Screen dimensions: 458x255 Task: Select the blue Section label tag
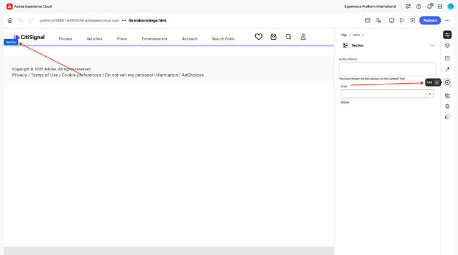11,42
